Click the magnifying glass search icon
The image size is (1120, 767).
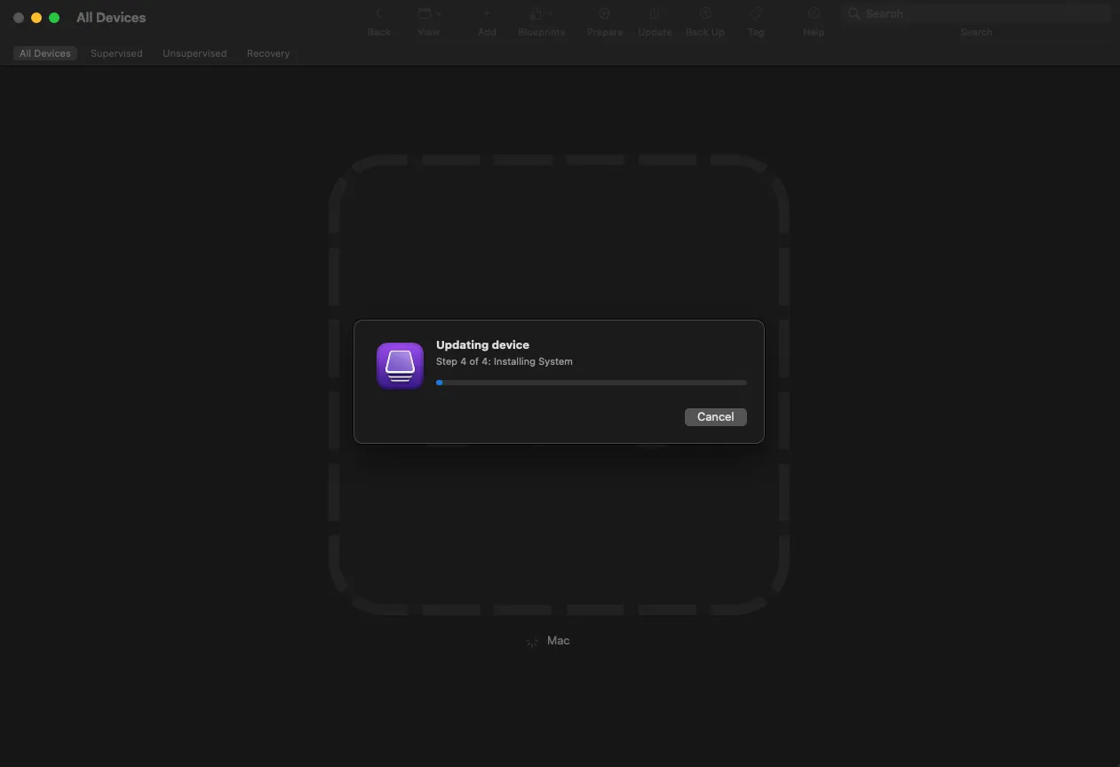pyautogui.click(x=854, y=14)
